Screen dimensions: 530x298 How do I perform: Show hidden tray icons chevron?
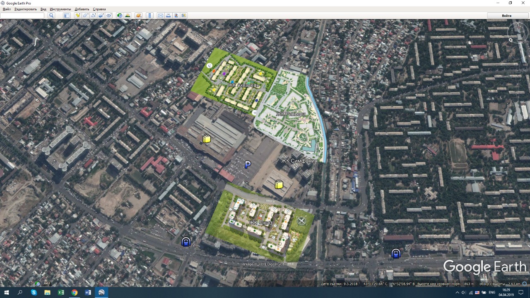[x=457, y=292]
